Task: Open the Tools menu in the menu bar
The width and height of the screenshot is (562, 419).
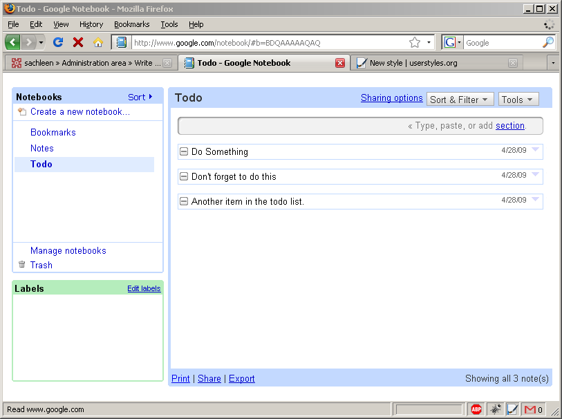Action: [x=169, y=24]
